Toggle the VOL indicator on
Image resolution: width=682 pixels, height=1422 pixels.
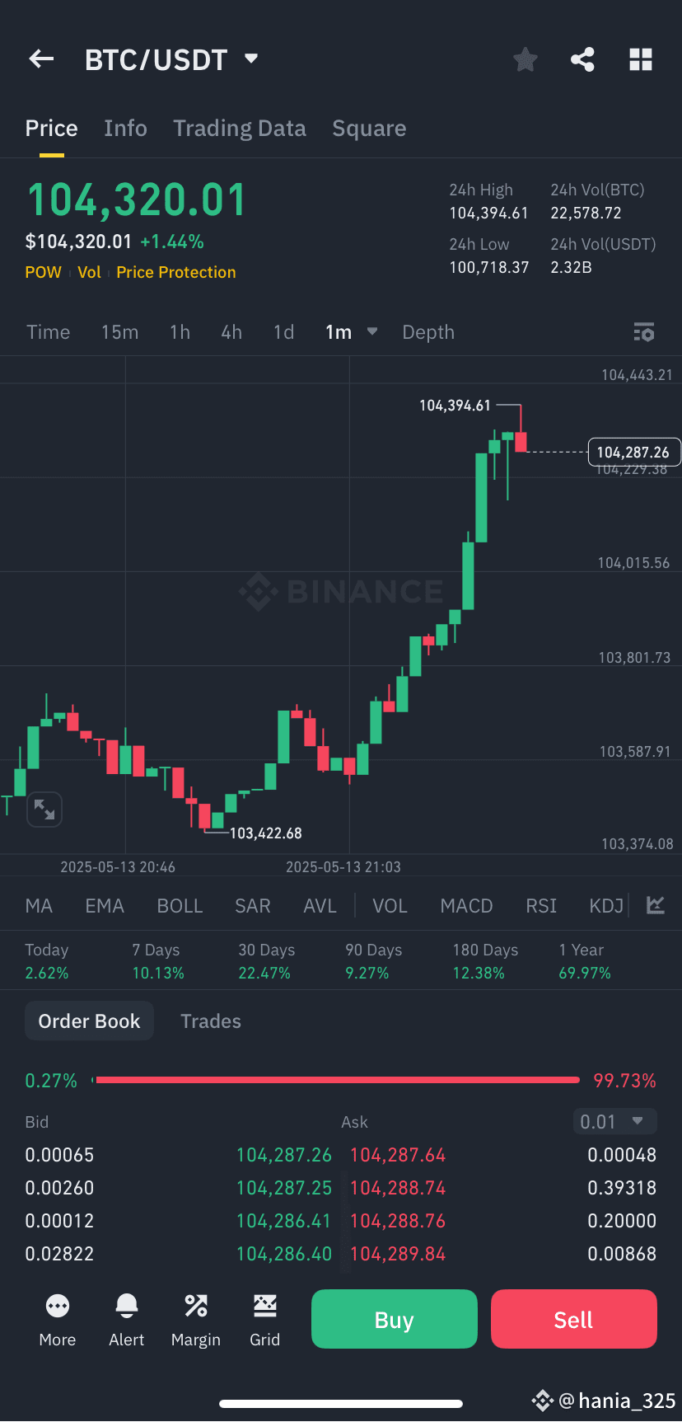click(x=390, y=905)
